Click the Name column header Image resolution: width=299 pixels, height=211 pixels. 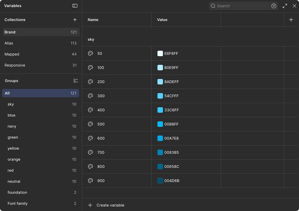[93, 20]
